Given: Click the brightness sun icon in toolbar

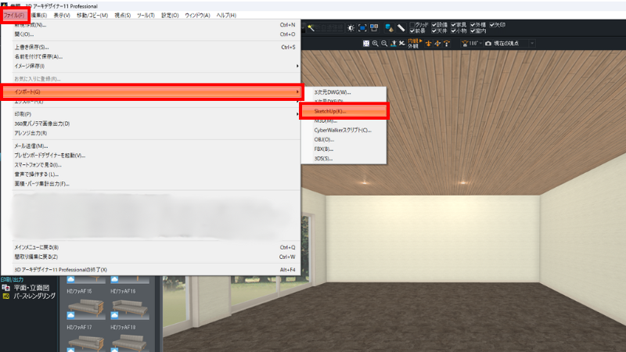Looking at the screenshot, I should coord(351,28).
